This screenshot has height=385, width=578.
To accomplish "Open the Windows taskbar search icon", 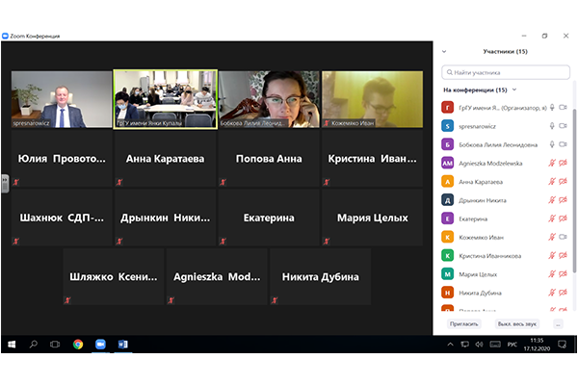I will pyautogui.click(x=33, y=344).
